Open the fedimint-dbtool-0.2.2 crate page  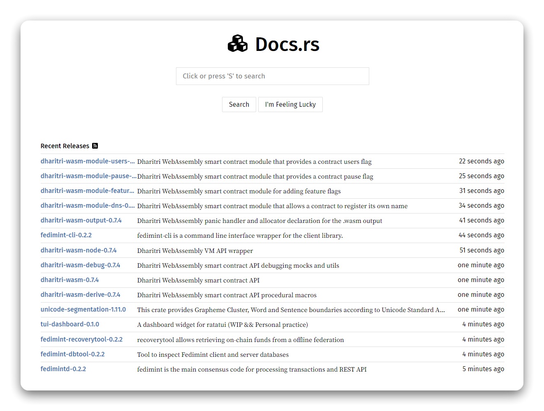pyautogui.click(x=72, y=354)
